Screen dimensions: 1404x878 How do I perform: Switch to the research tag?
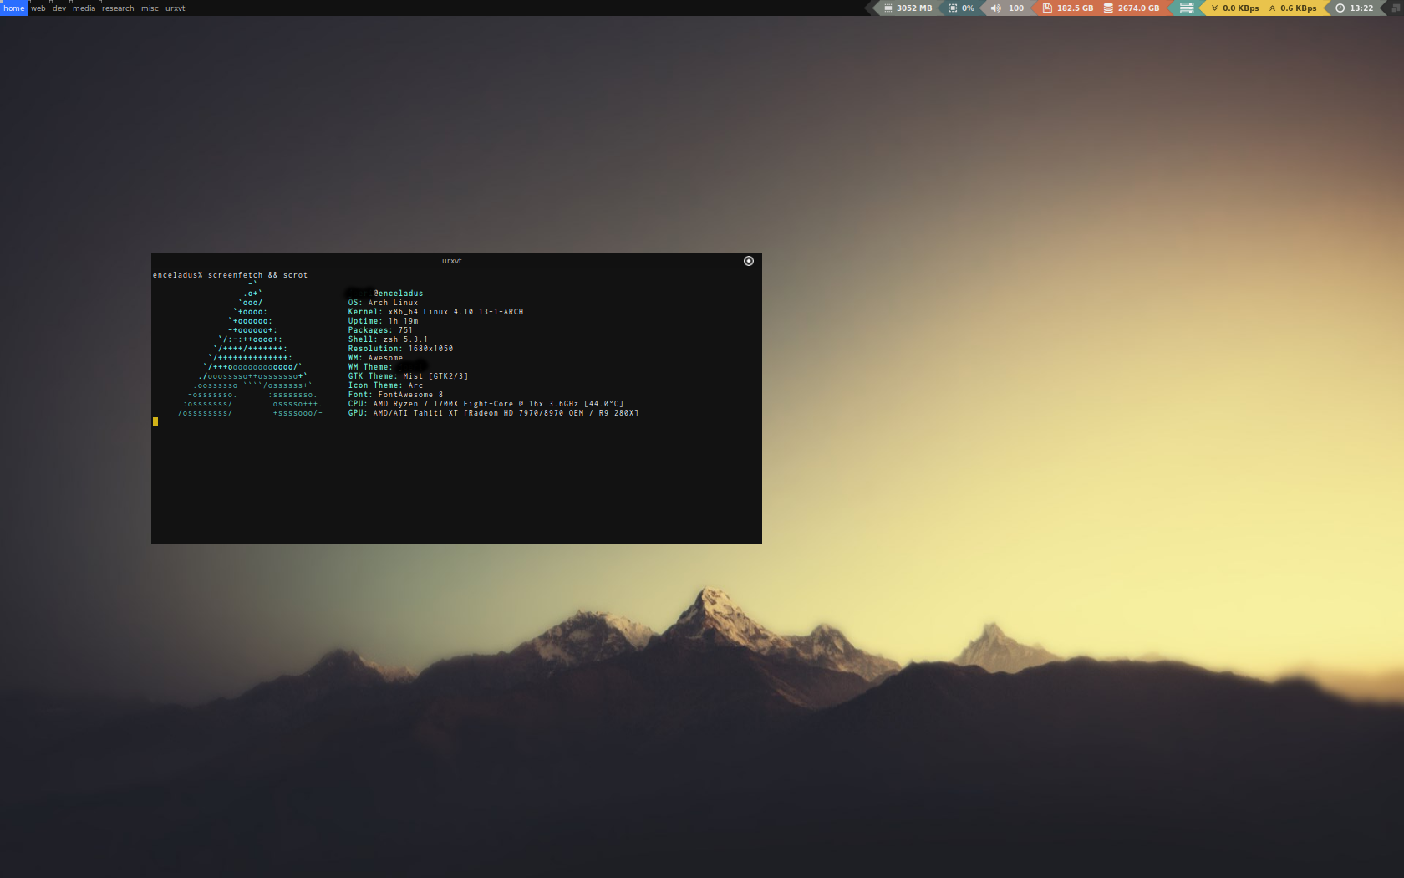click(x=118, y=8)
